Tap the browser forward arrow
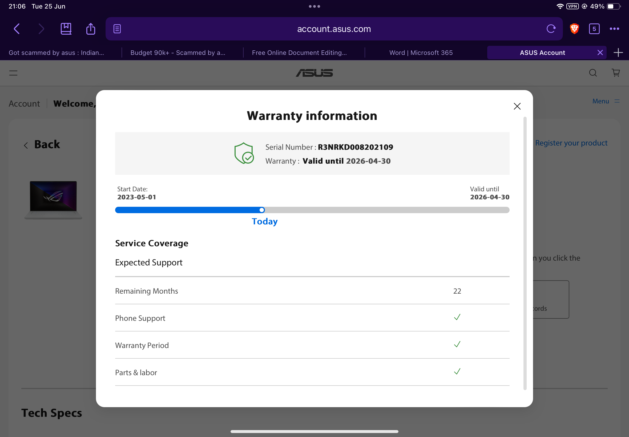 coord(41,29)
